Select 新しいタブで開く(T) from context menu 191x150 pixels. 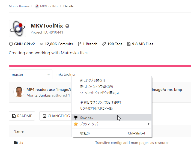111,80
